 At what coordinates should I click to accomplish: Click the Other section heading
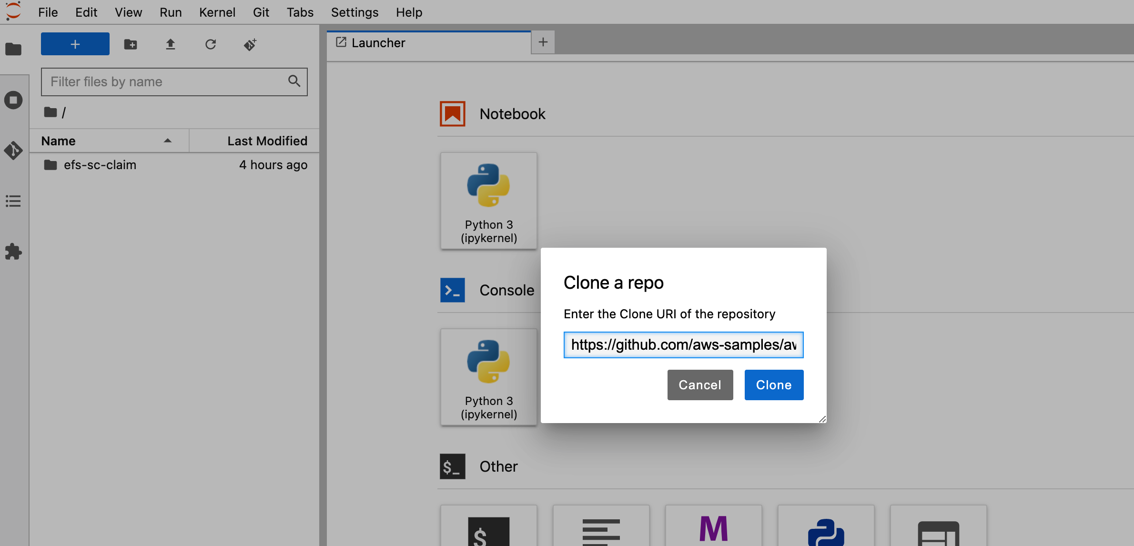(x=498, y=466)
